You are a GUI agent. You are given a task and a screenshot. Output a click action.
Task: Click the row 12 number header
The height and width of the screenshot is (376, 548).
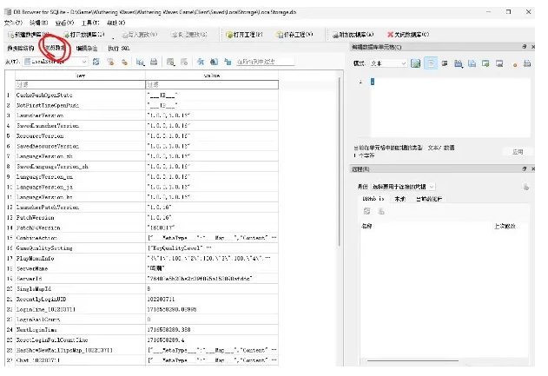click(10, 208)
